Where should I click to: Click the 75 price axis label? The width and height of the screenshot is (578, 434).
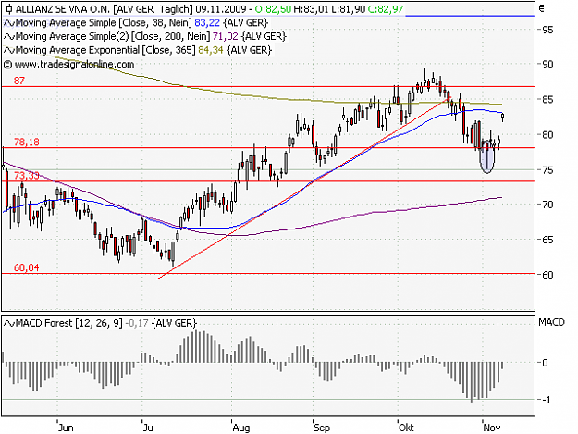[x=547, y=170]
